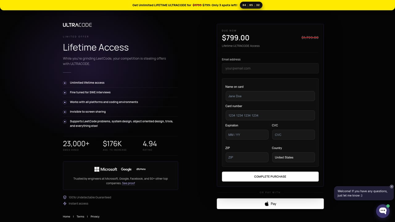Click the Meta logo
Image resolution: width=395 pixels, height=222 pixels.
pos(141,169)
